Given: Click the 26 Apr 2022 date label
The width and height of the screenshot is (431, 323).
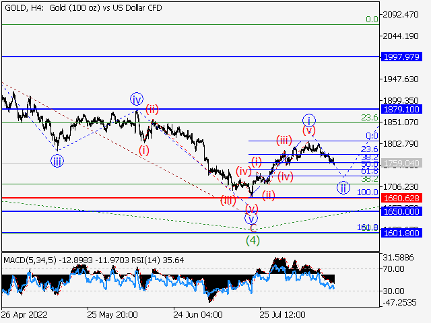Looking at the screenshot, I should coord(24,315).
